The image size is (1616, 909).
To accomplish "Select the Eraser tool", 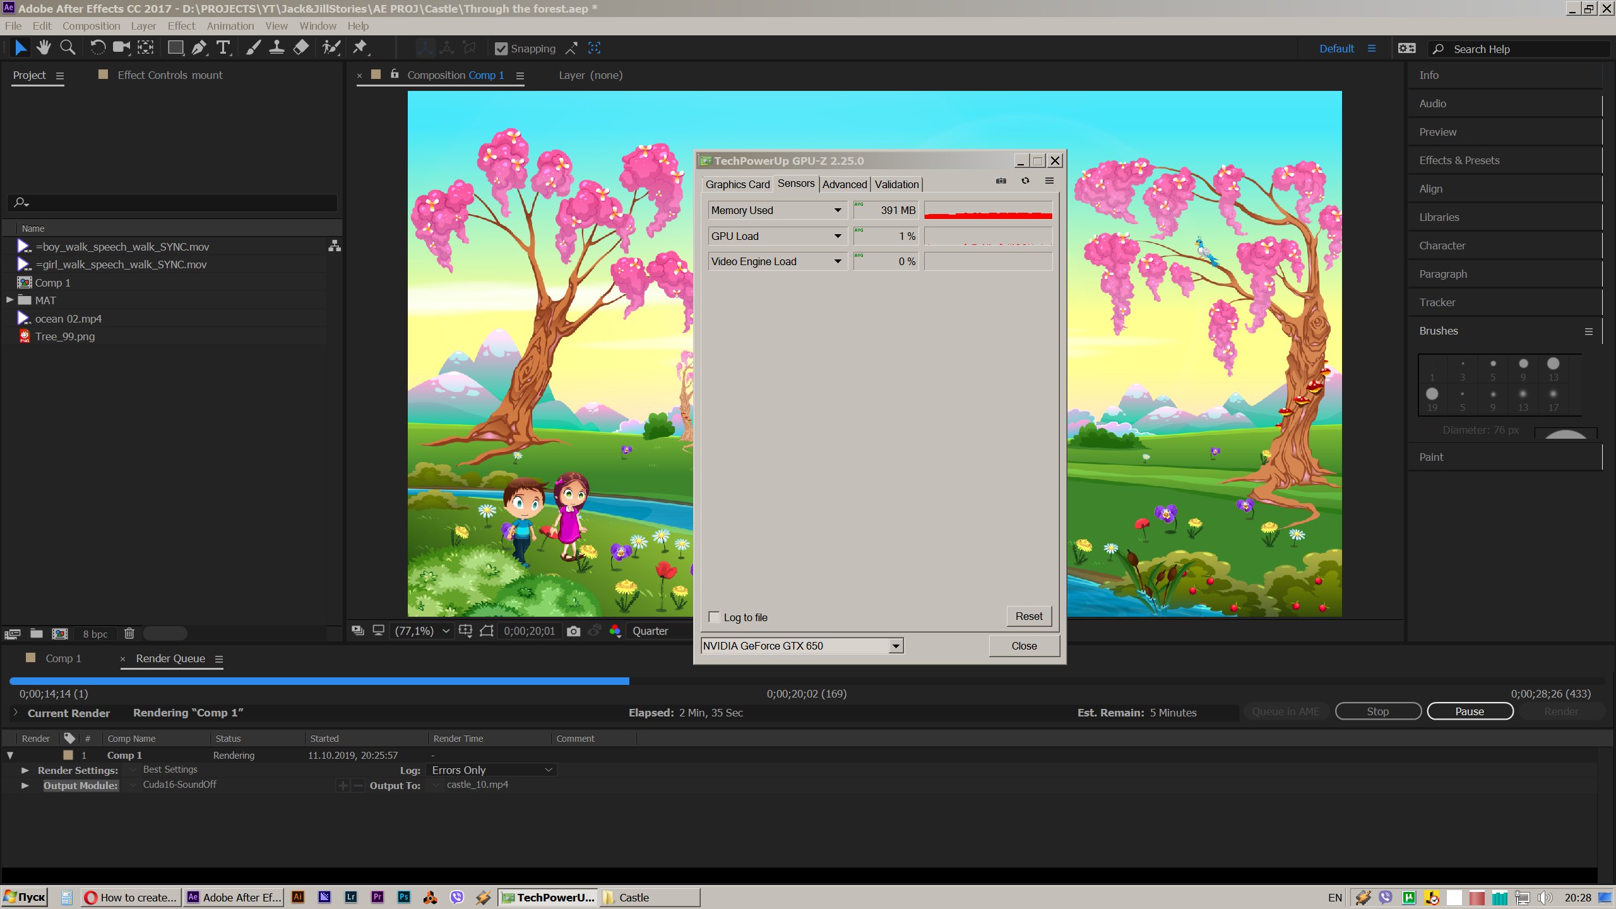I will click(301, 48).
